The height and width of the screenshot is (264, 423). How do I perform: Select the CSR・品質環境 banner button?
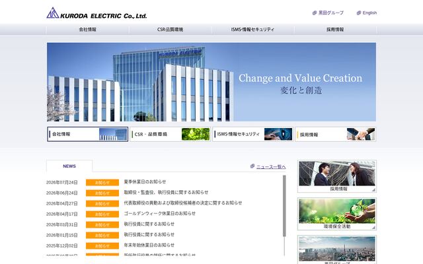[171, 134]
